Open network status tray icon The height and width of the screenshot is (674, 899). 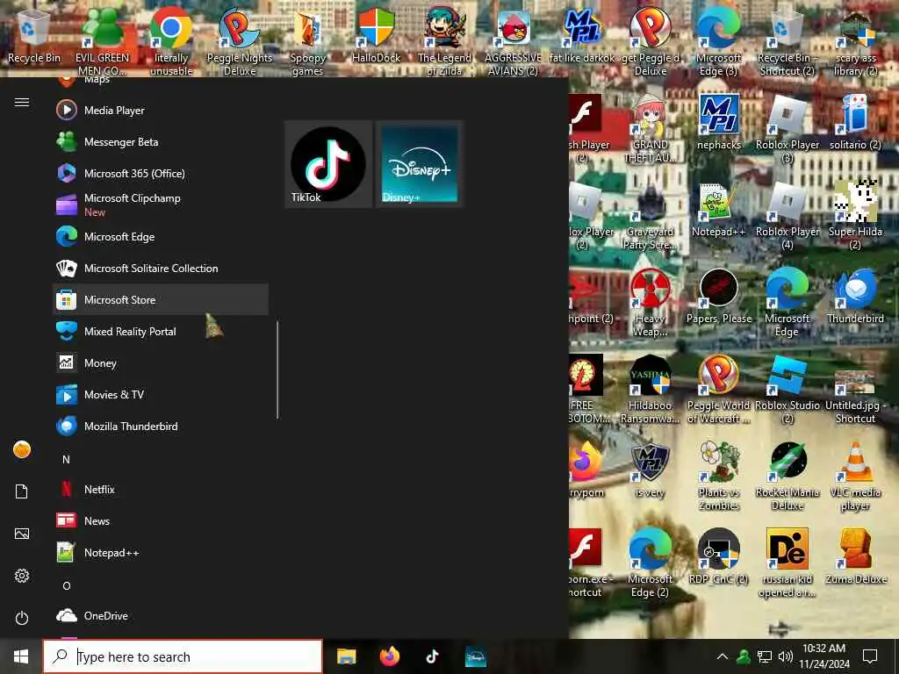coord(765,656)
